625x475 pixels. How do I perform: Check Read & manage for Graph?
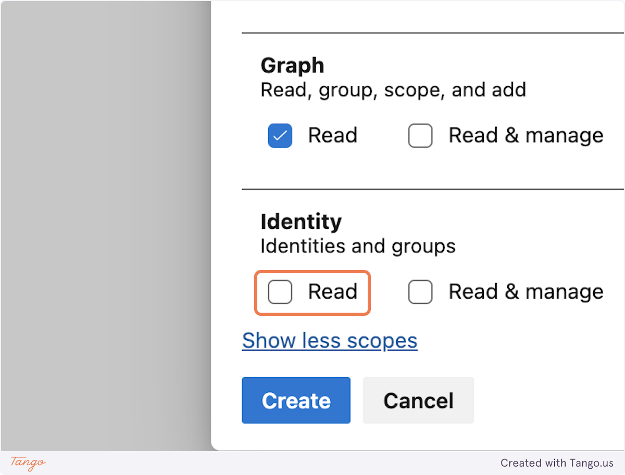pos(420,135)
